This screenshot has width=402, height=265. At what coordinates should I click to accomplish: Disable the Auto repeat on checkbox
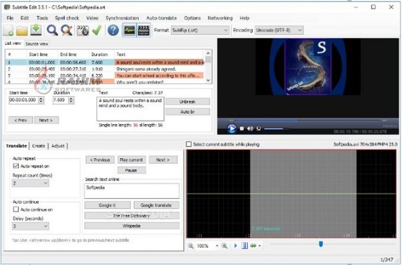(x=16, y=166)
